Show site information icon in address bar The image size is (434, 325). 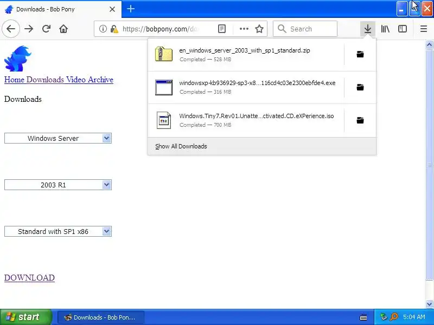click(x=103, y=29)
